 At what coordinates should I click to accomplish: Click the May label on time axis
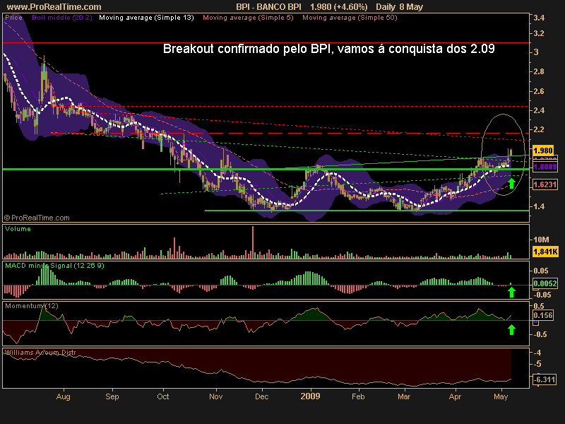(501, 396)
